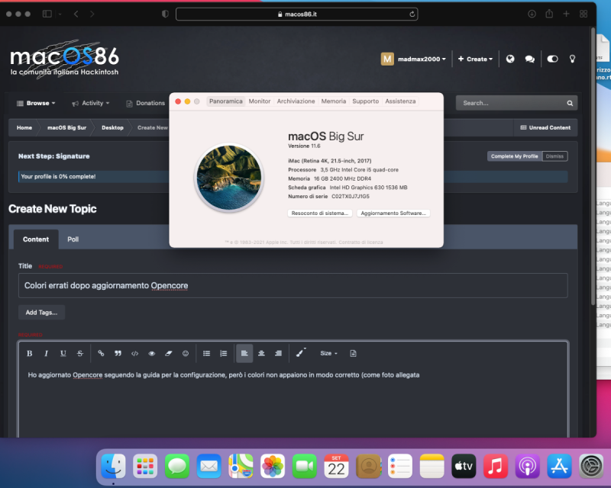The image size is (611, 488).
Task: Insert a link using the chain icon
Action: point(101,353)
